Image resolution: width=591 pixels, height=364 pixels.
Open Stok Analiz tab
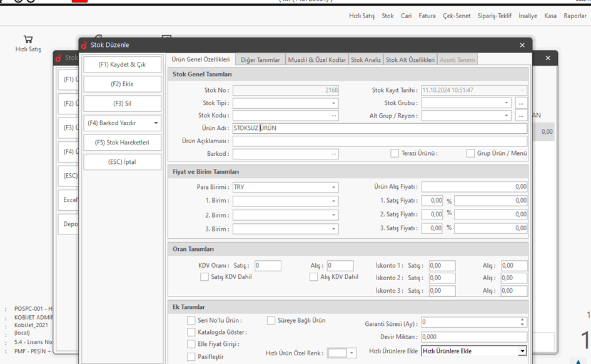pos(366,60)
